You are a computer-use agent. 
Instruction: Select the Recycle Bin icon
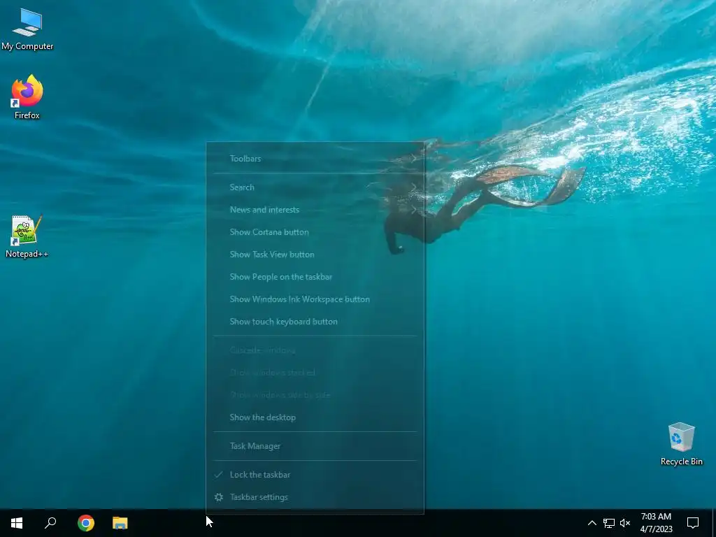[681, 444]
